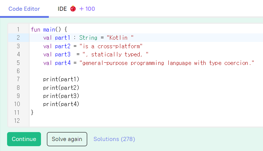The height and width of the screenshot is (151, 263).
Task: Open the Solutions (278) link
Action: click(x=114, y=139)
